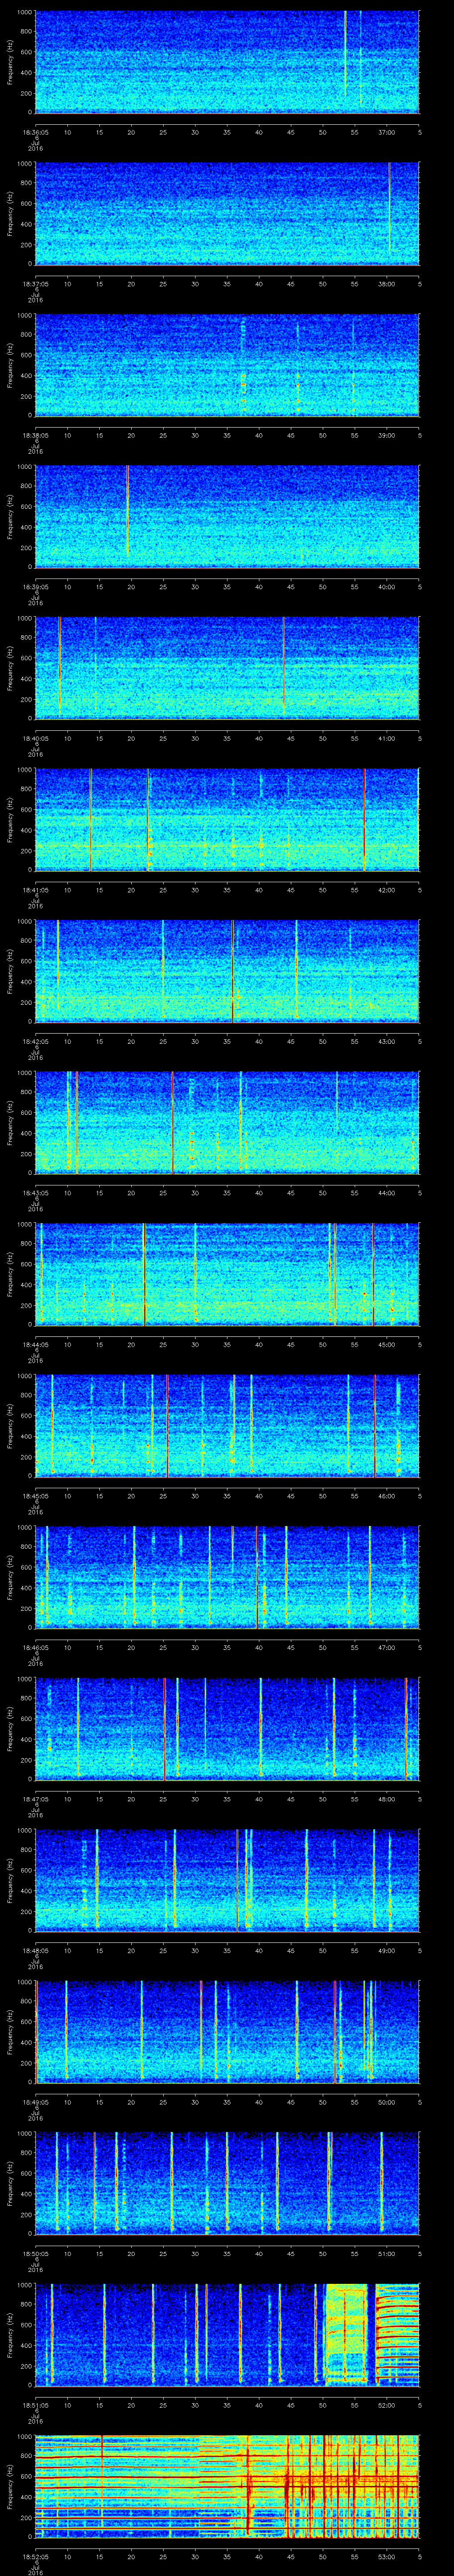Image resolution: width=454 pixels, height=2576 pixels.
Task: Open the spectrogram panel starting at 18:41:05
Action: point(227,820)
